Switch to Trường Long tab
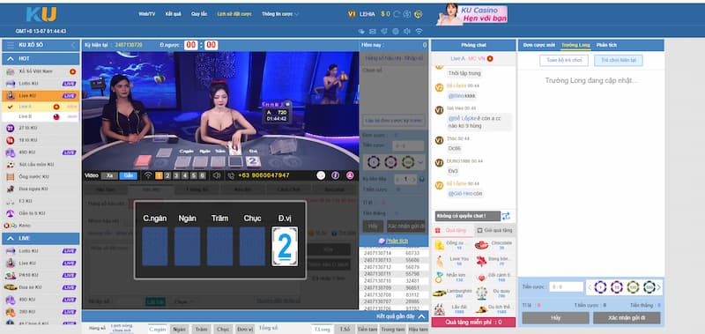The width and height of the screenshot is (705, 334). click(575, 45)
